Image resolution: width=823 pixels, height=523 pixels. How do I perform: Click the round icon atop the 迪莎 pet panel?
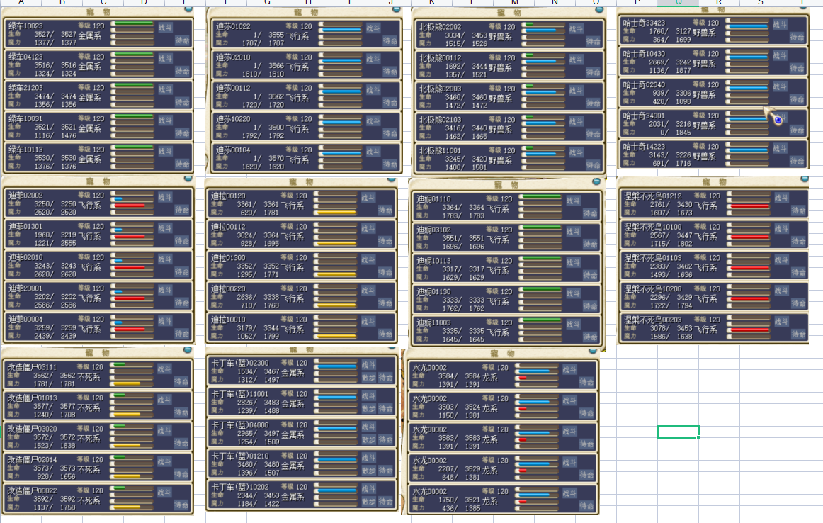click(397, 9)
